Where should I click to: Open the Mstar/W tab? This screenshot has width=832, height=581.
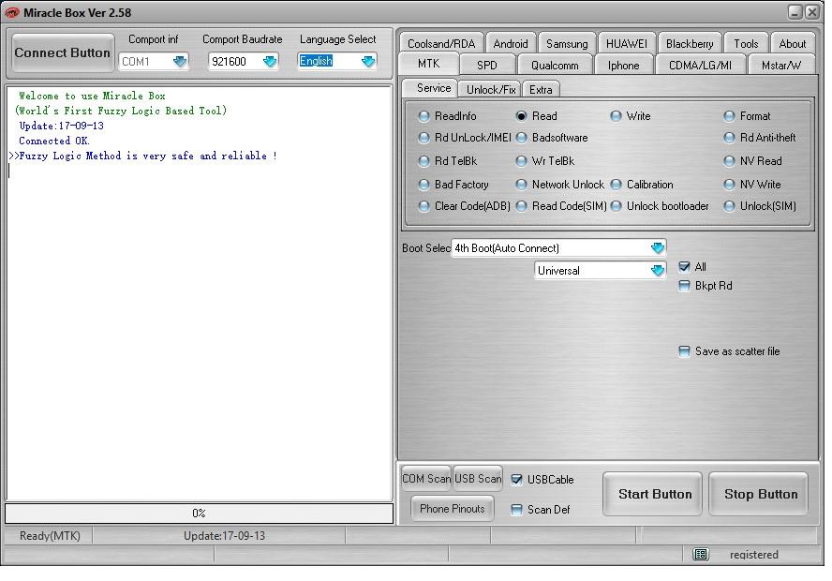[x=781, y=66]
